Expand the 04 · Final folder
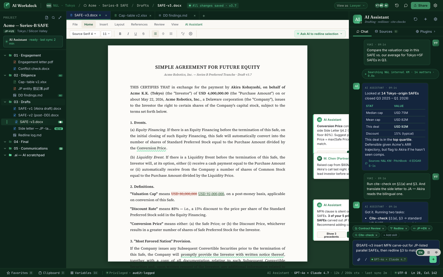 click(x=5, y=142)
